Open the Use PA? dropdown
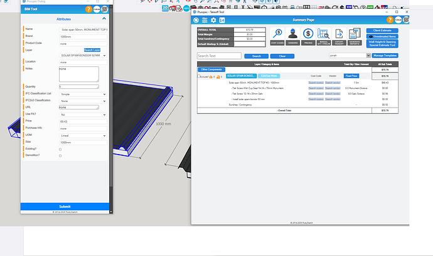Screen dimensions: 433x256 (83, 115)
